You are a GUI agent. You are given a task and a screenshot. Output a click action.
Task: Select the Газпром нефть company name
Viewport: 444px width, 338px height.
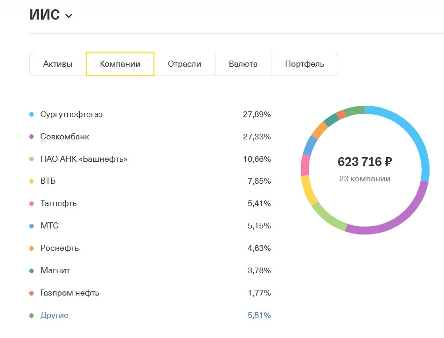tap(70, 293)
